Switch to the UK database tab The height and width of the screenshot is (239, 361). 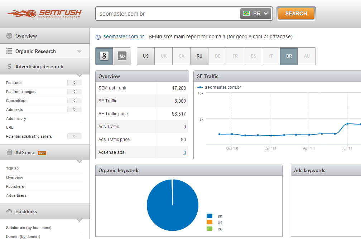click(x=164, y=56)
